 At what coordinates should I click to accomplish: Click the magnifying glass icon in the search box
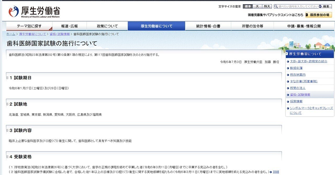click(276, 6)
